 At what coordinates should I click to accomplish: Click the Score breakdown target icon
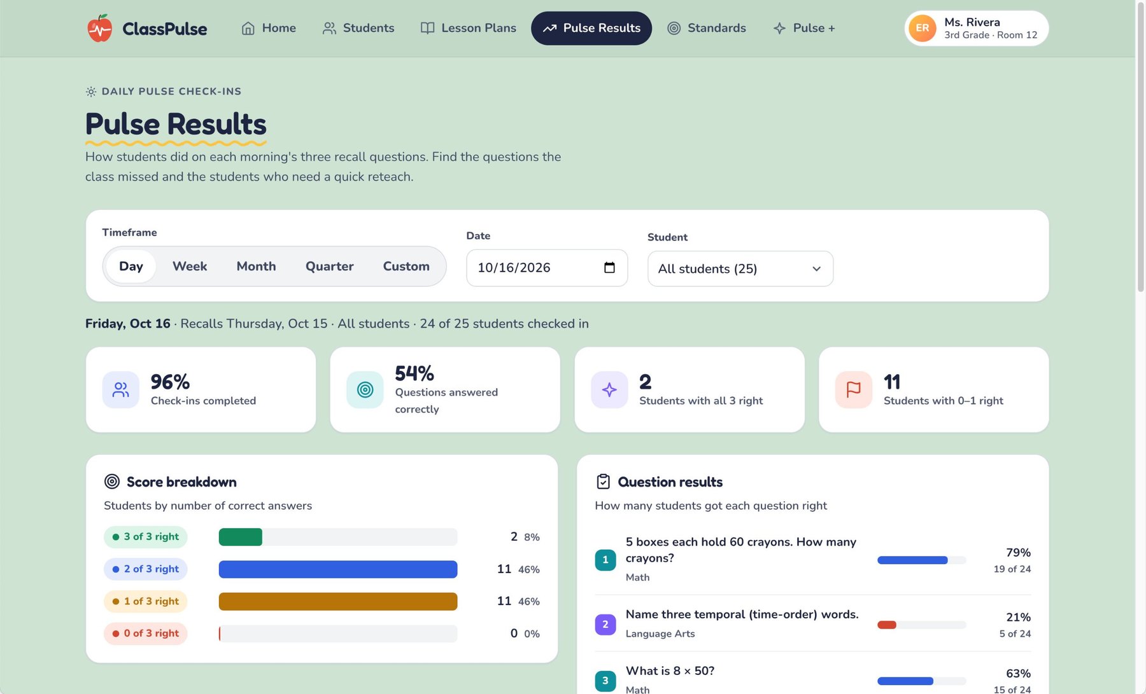tap(112, 482)
